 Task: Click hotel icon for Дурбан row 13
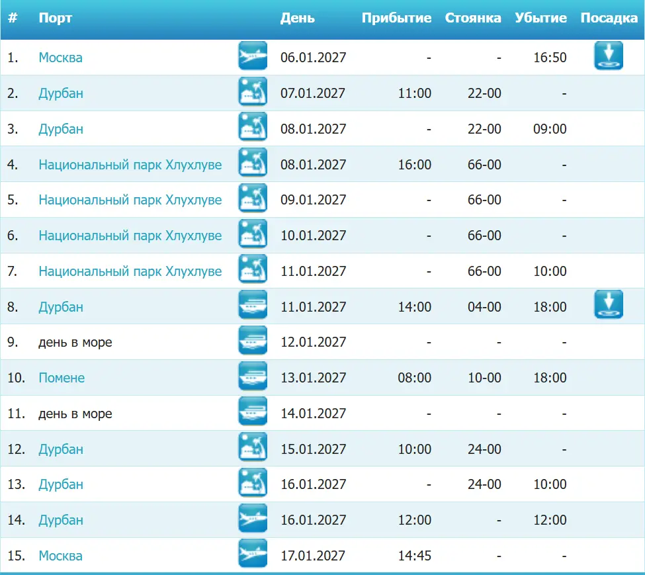point(253,482)
